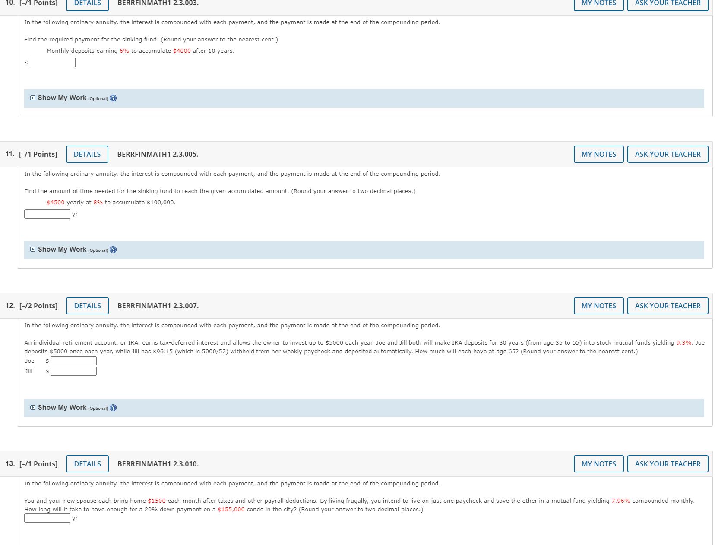This screenshot has width=715, height=545.
Task: Open DETAILS for question 11
Action: 87,154
